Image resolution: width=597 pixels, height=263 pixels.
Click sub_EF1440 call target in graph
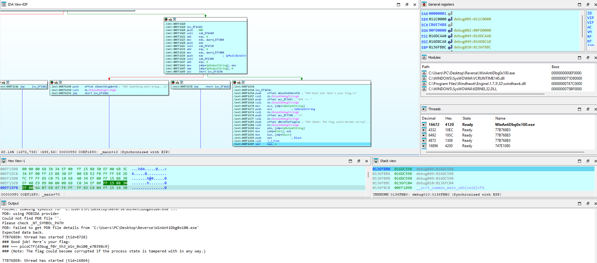pyautogui.click(x=206, y=33)
